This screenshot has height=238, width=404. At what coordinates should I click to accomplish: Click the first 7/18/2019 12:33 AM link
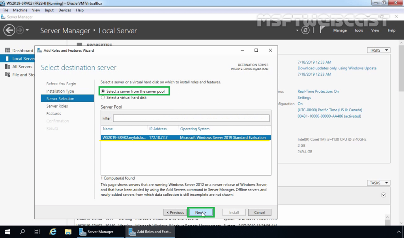314,62
